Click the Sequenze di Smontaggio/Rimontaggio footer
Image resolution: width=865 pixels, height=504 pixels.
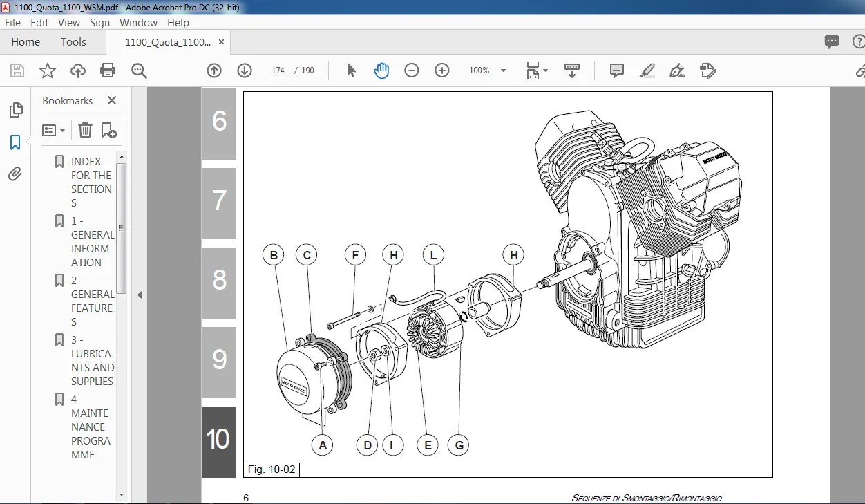click(647, 498)
